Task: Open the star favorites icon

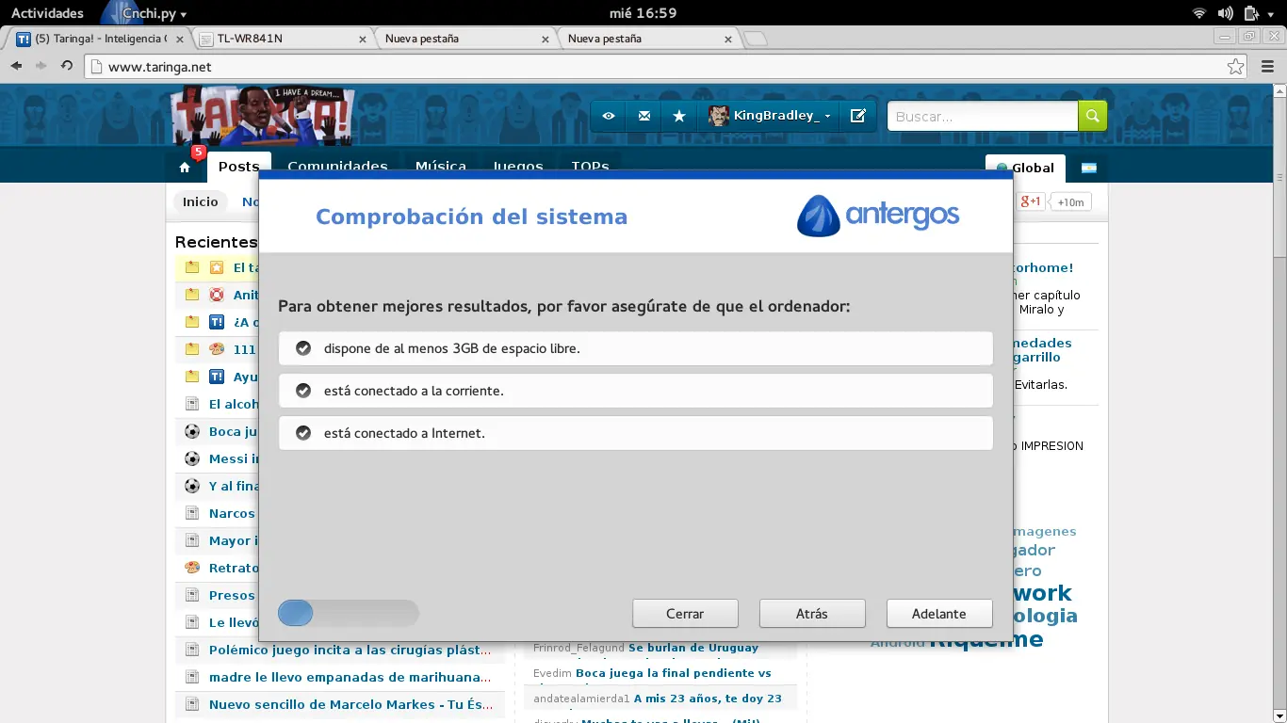Action: coord(679,116)
